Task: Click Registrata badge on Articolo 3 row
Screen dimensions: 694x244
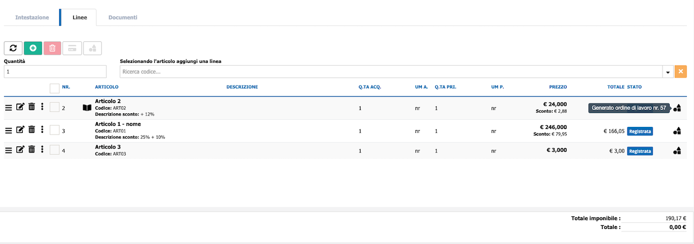Action: 640,151
